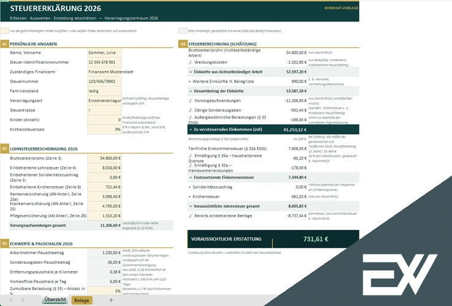Click section header 'LOHNSTEUERBESCHEINIGUNG 2026'
The image size is (452, 306).
43,149
